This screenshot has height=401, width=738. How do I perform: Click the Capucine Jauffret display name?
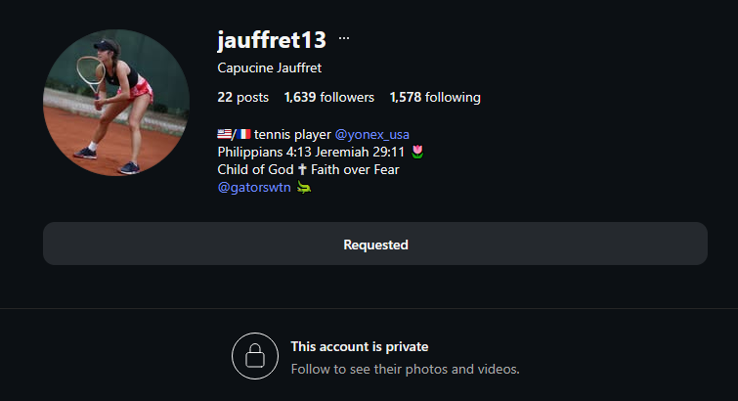269,67
